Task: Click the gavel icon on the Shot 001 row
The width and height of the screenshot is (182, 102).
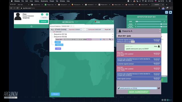Action: click(110, 39)
